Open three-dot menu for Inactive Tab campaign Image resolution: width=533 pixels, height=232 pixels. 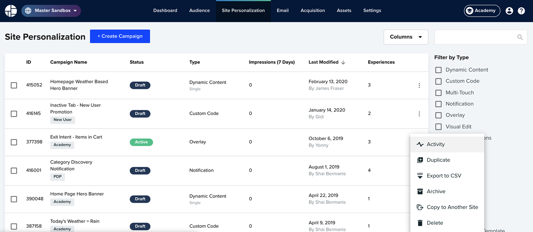pyautogui.click(x=419, y=114)
